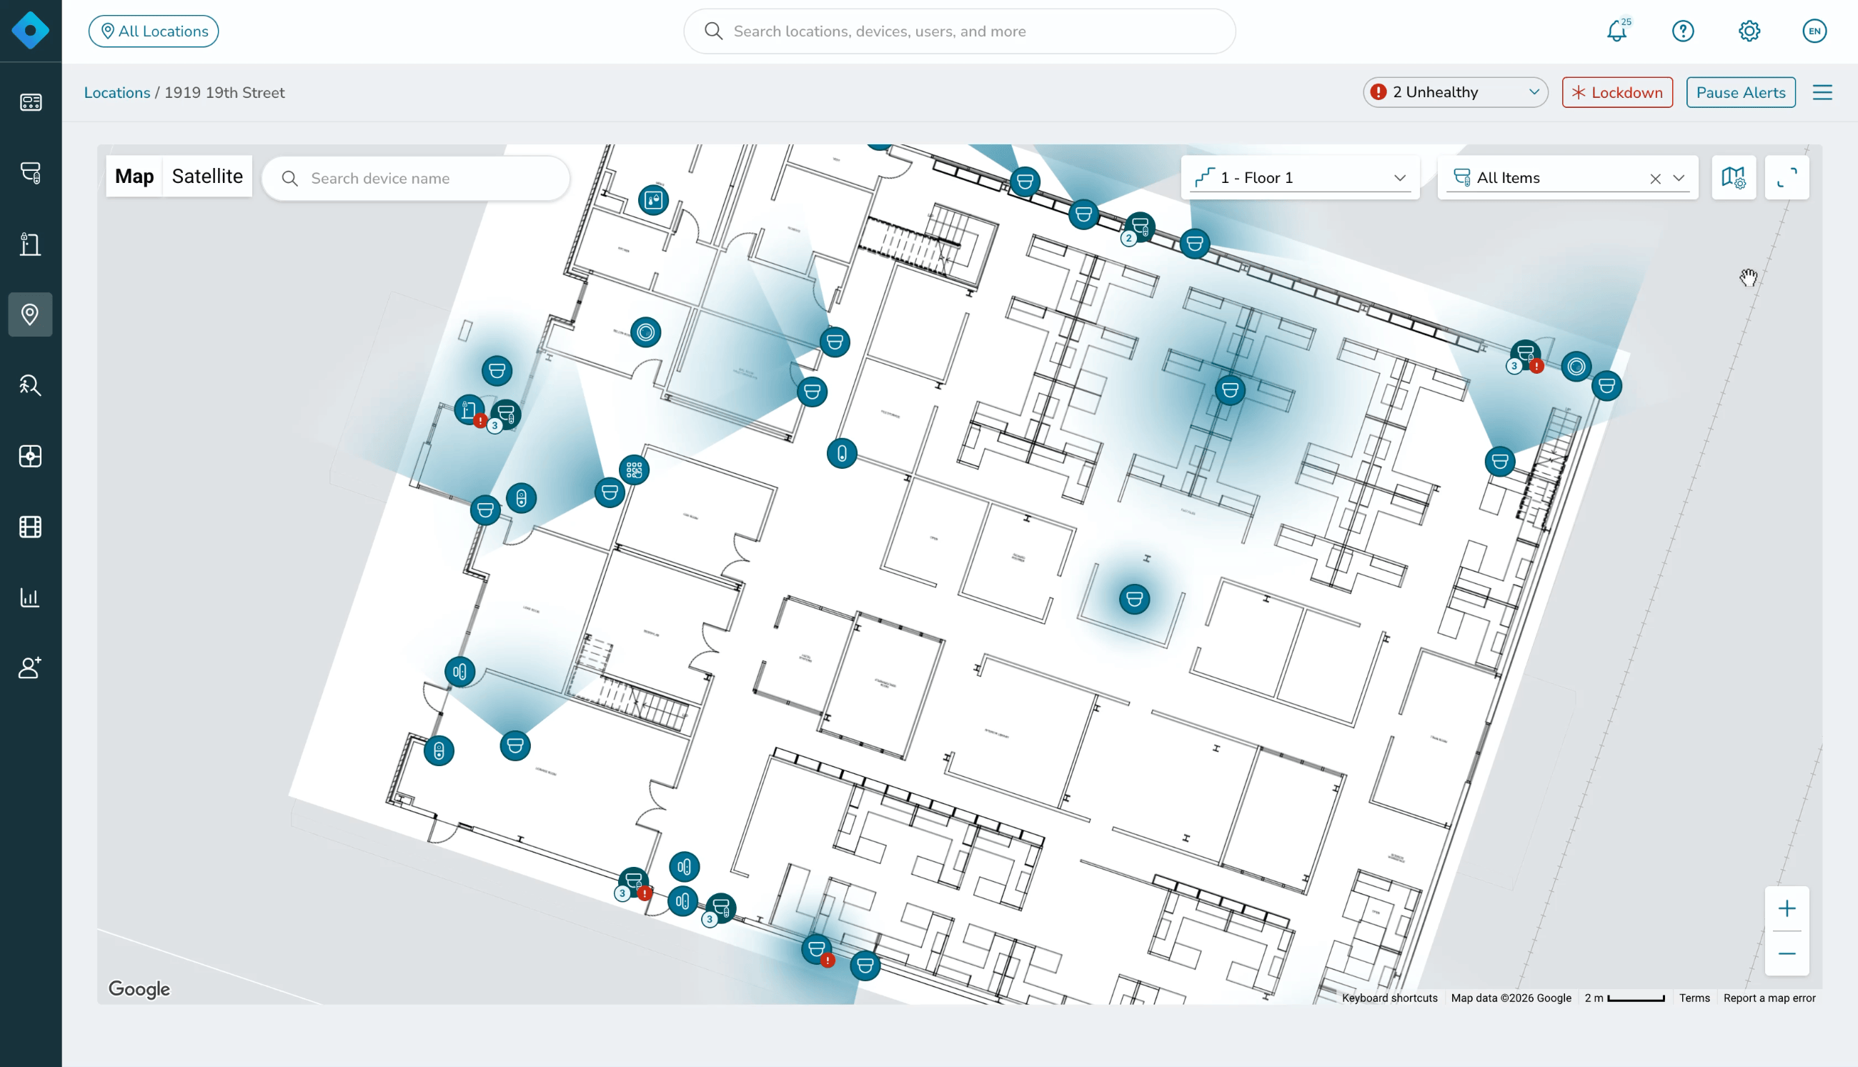Go to the Locations breadcrumb link
This screenshot has width=1858, height=1067.
(x=116, y=92)
